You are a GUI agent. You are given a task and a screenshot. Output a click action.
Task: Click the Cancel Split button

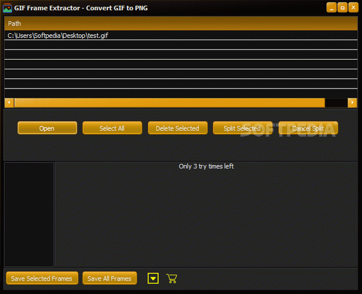[x=308, y=128]
